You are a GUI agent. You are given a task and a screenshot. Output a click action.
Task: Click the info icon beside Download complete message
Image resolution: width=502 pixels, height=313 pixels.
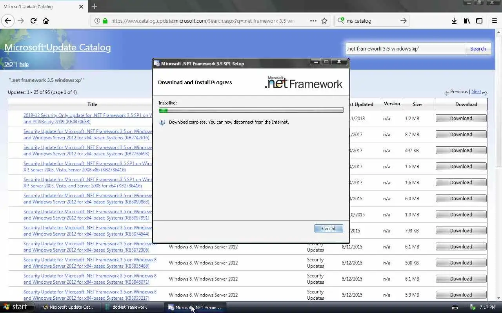(162, 122)
